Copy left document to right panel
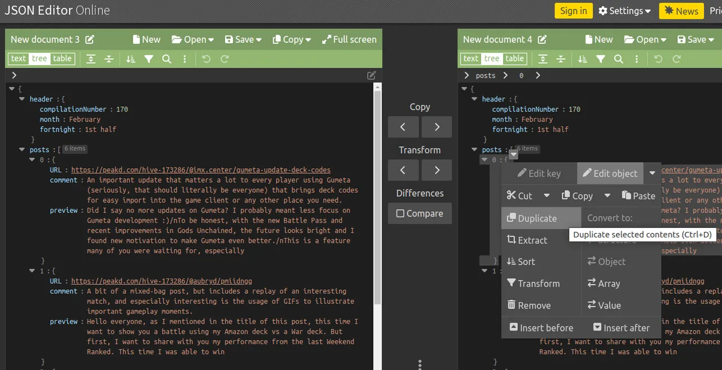The height and width of the screenshot is (370, 722). tap(437, 127)
